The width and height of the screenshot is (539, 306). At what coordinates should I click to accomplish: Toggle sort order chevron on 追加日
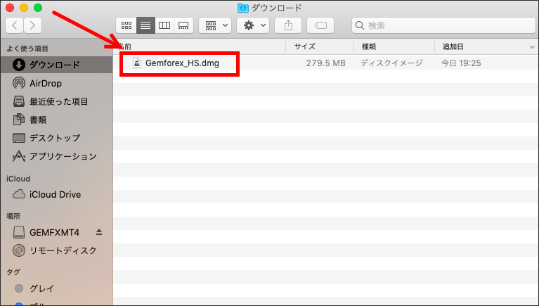click(532, 47)
